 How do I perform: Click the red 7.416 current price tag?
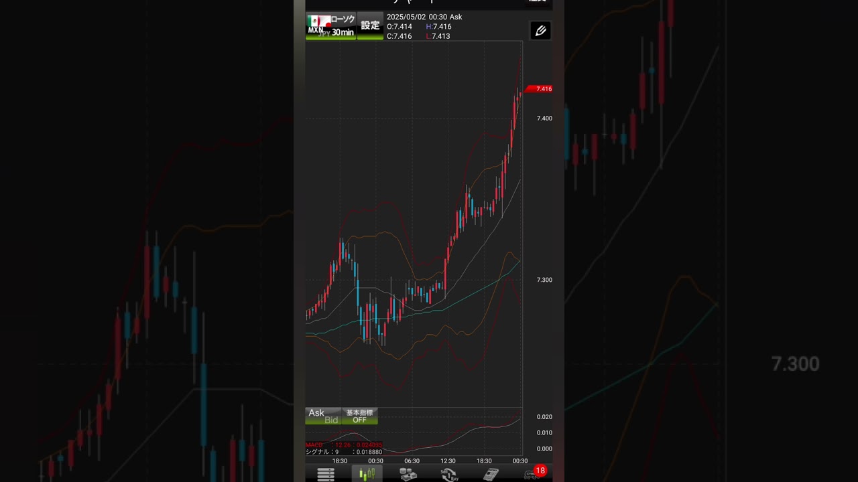point(540,89)
